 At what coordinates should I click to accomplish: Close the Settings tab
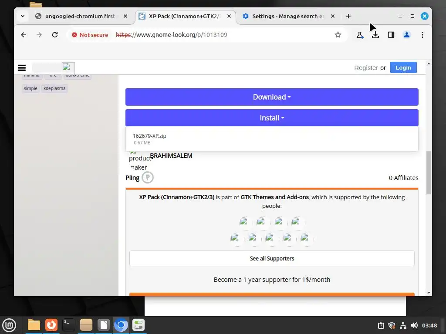pos(333,16)
